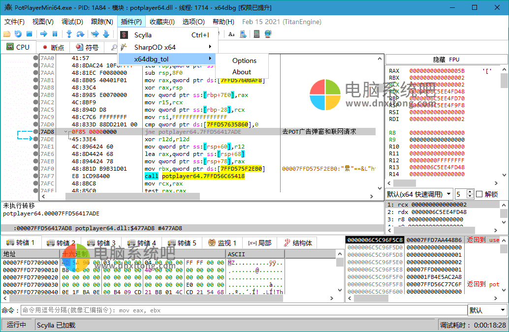This screenshot has height=332, width=509.
Task: Expand the x64dbg_tol submenu arrow
Action: 210,59
